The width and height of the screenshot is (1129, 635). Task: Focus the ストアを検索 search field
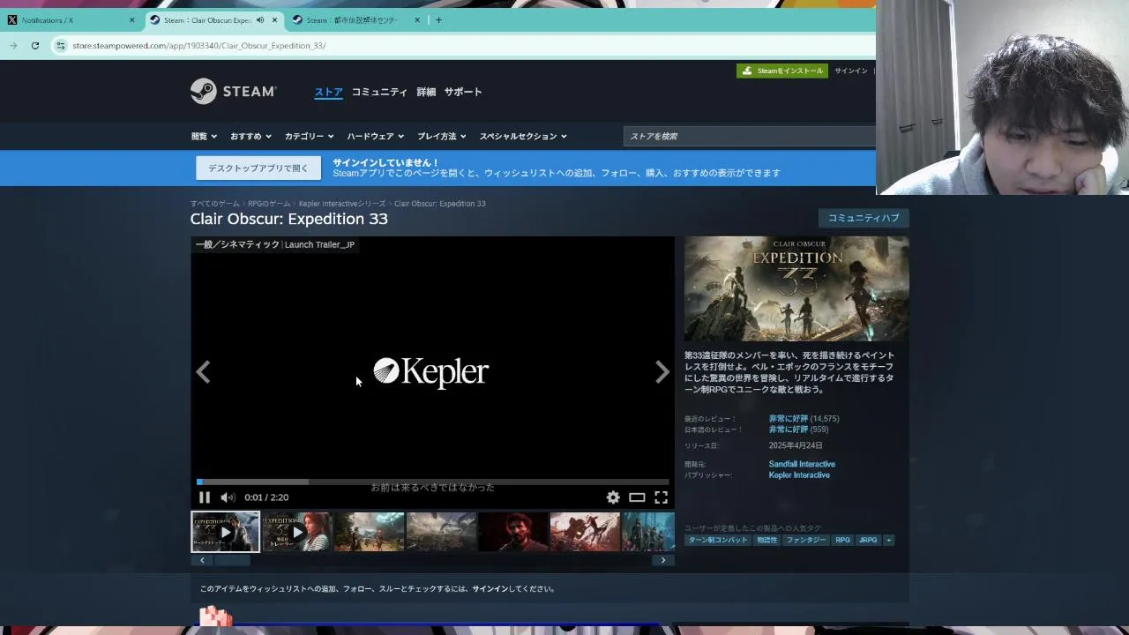(750, 136)
